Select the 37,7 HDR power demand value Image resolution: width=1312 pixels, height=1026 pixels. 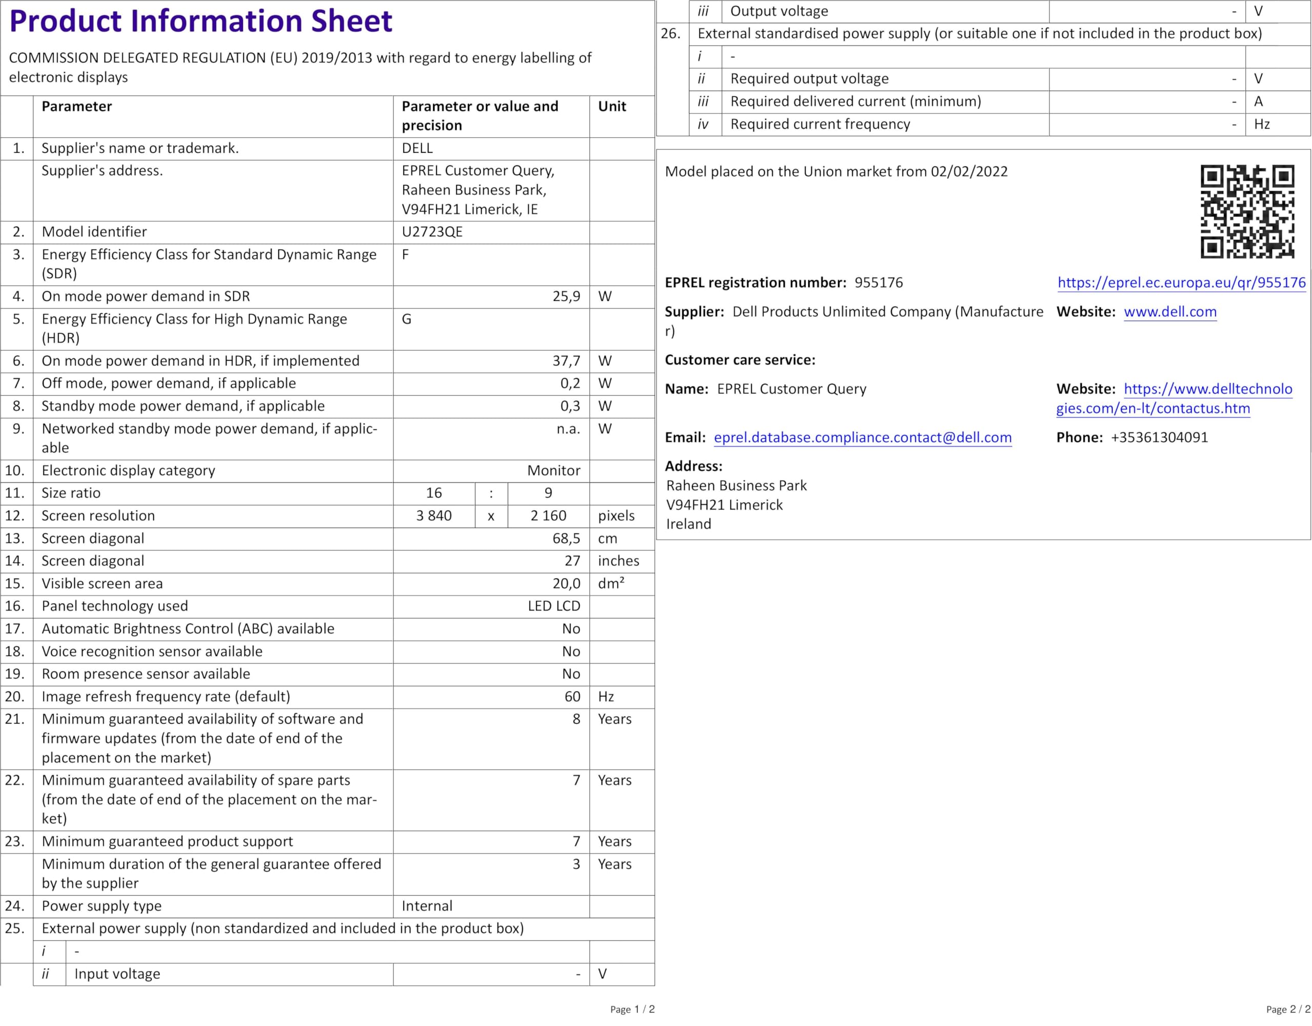(566, 361)
